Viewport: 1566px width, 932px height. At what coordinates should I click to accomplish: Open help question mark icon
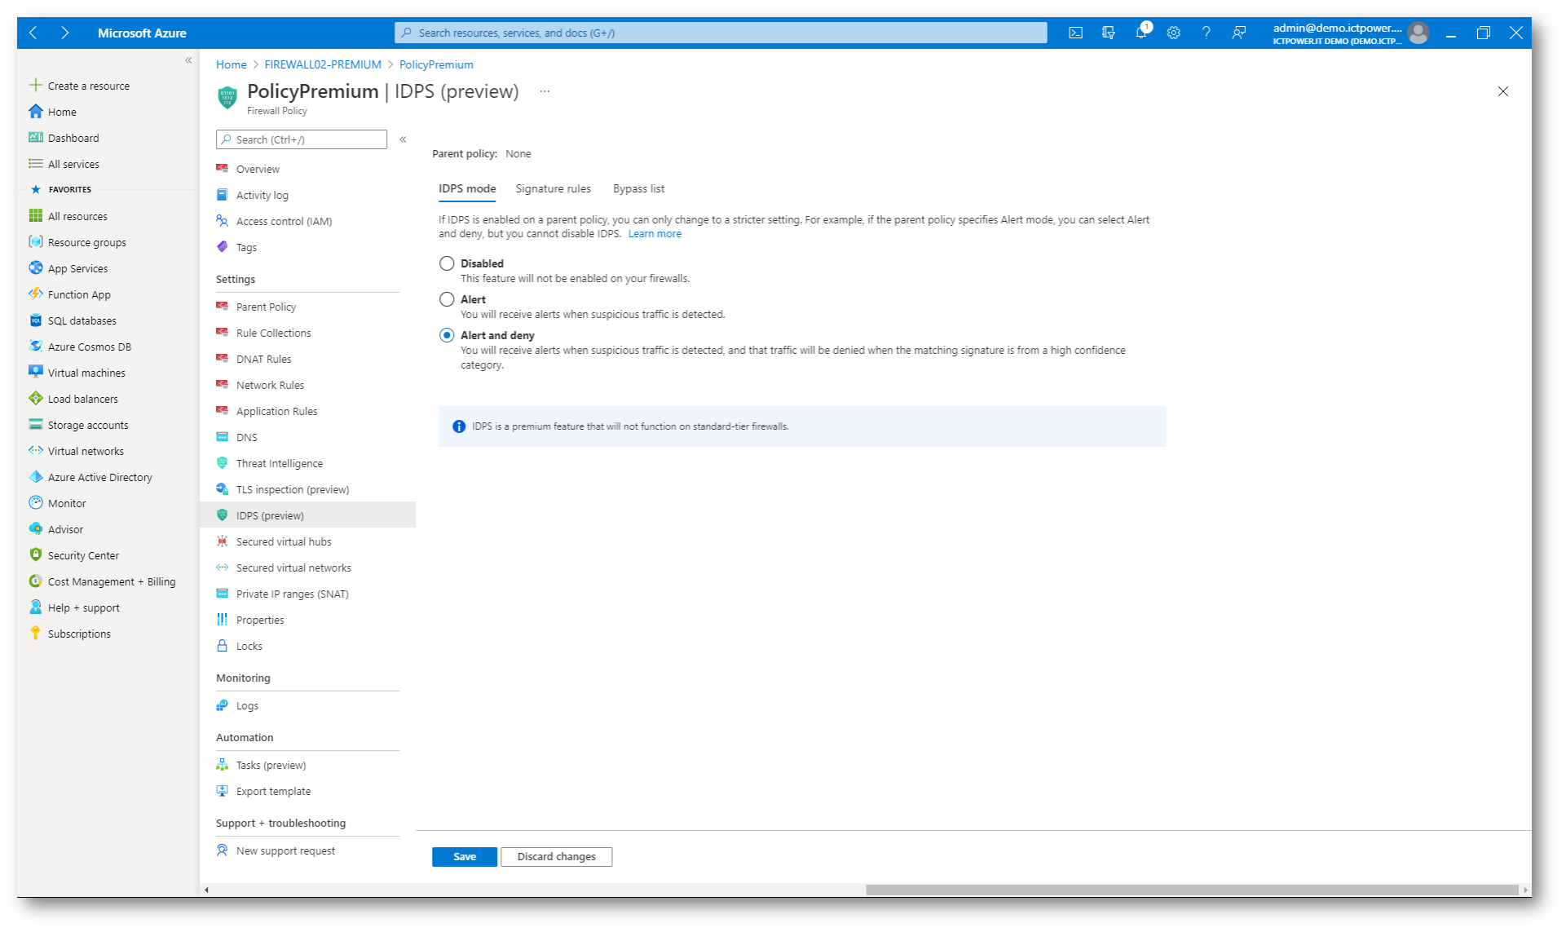[1206, 33]
